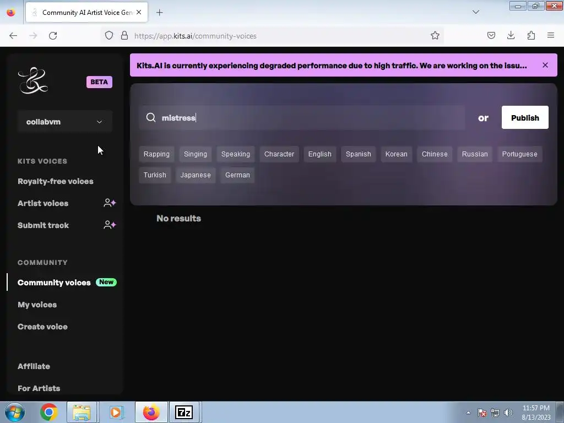Toggle the Rapping filter tag
Viewport: 564px width, 423px height.
pos(156,154)
